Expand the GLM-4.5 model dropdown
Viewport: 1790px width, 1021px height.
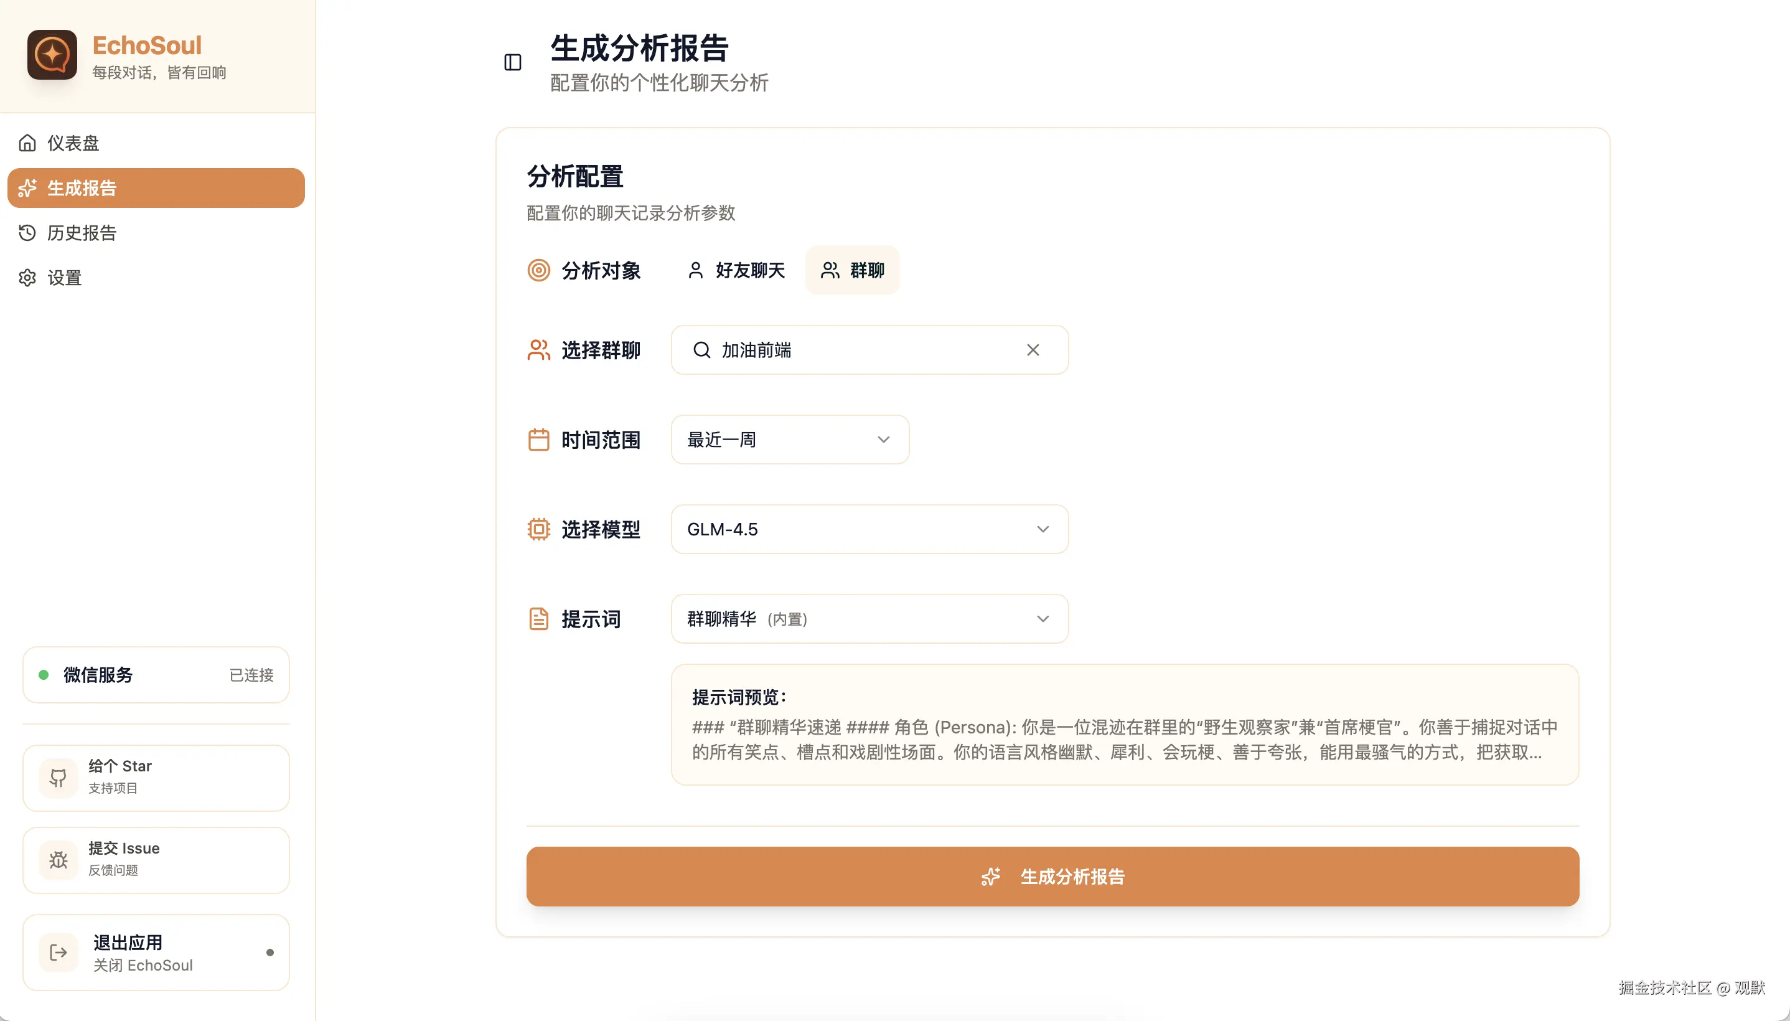click(x=869, y=529)
